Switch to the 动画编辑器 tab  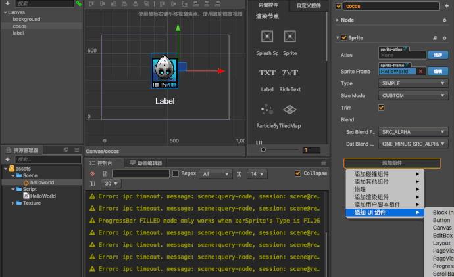(149, 163)
